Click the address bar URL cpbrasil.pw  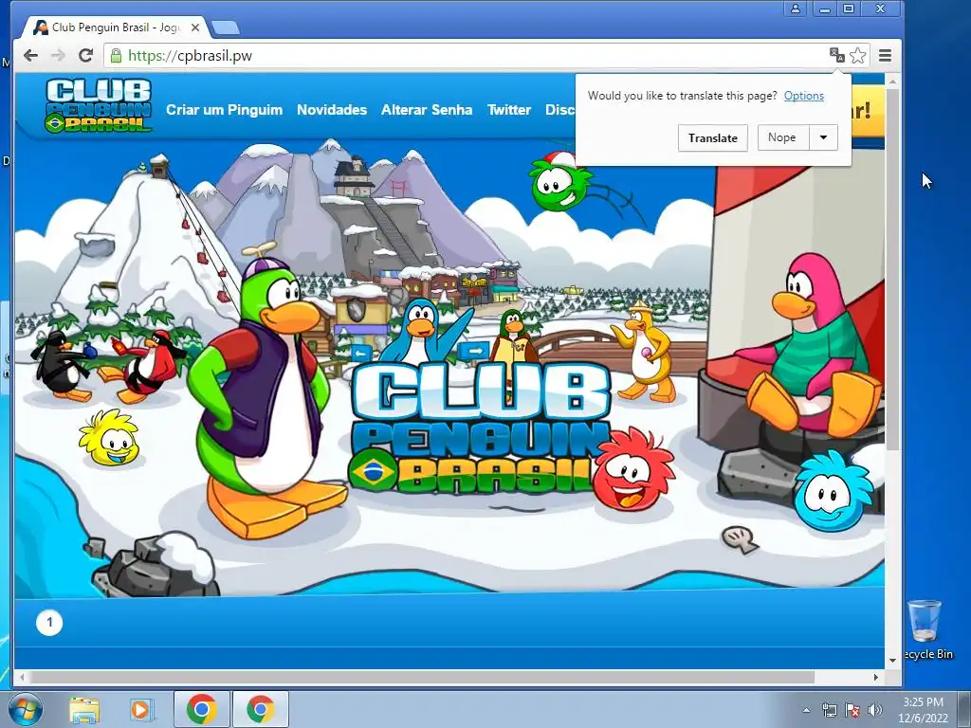point(190,56)
